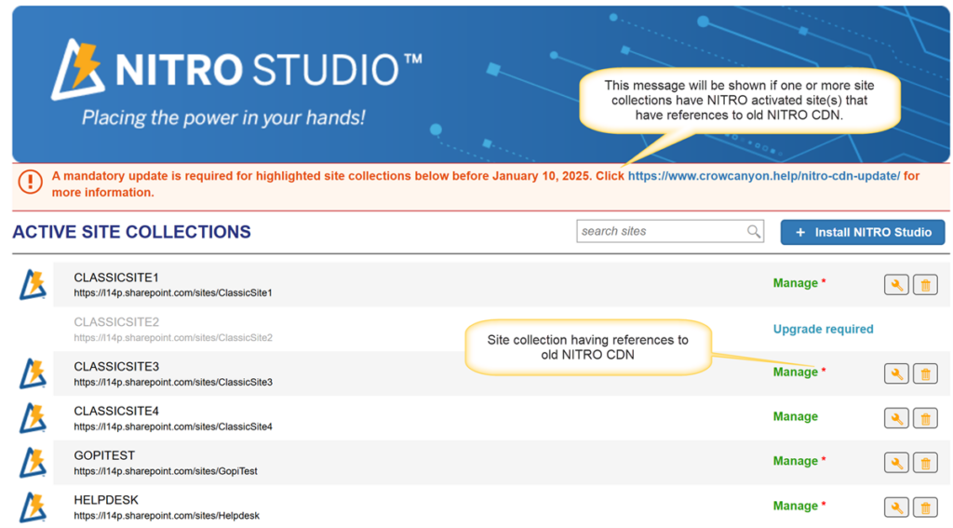Click the wrench icon for HELPDESK
Image resolution: width=953 pixels, height=528 pixels.
pyautogui.click(x=895, y=508)
